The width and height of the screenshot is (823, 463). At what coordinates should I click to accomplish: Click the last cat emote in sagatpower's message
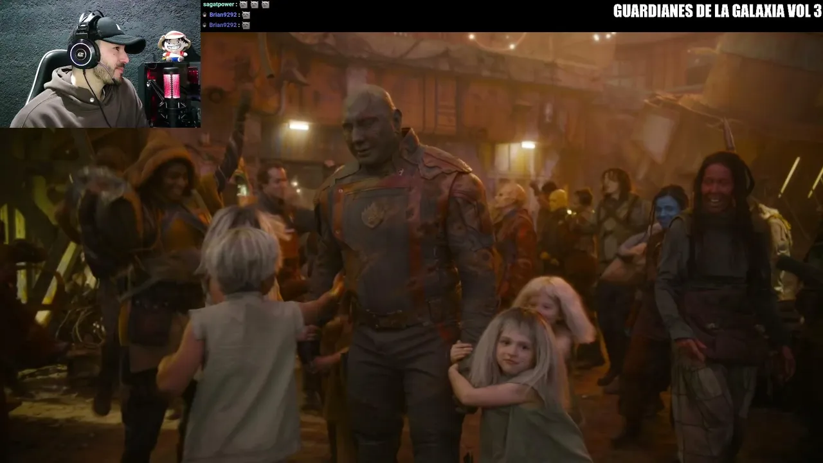point(266,5)
